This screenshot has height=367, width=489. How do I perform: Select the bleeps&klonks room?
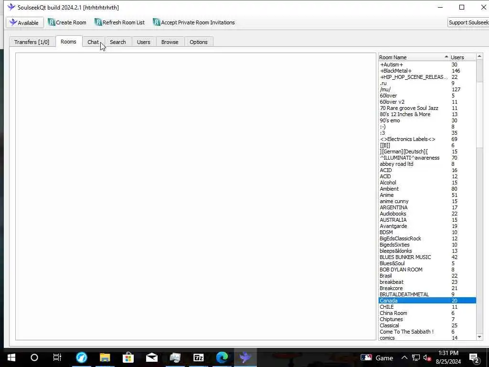click(x=427, y=251)
